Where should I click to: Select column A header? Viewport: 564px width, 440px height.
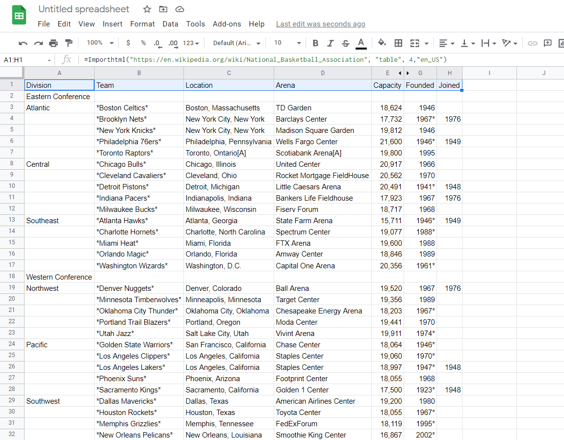click(x=59, y=73)
